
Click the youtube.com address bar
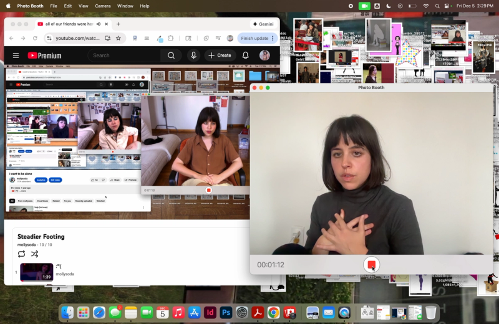click(x=77, y=38)
